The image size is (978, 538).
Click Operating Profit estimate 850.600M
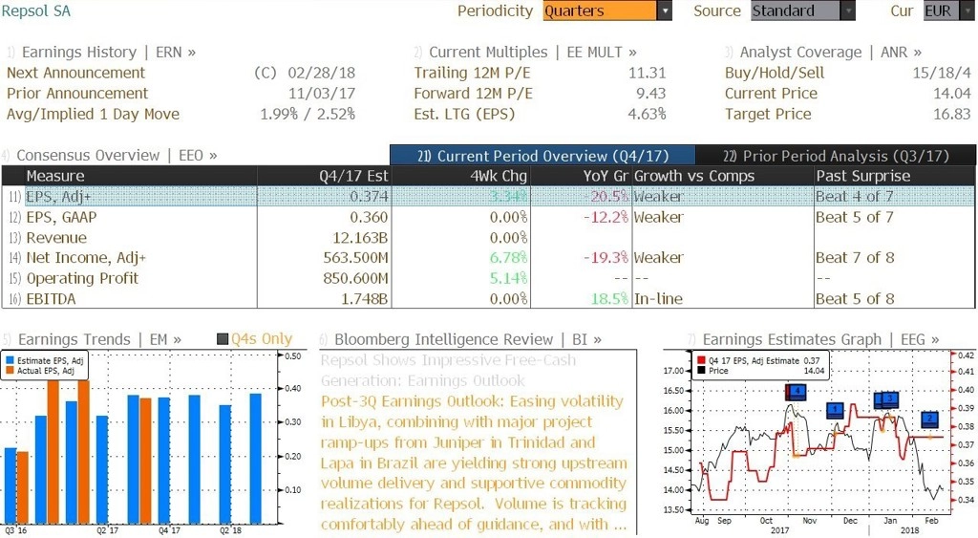[x=355, y=278]
